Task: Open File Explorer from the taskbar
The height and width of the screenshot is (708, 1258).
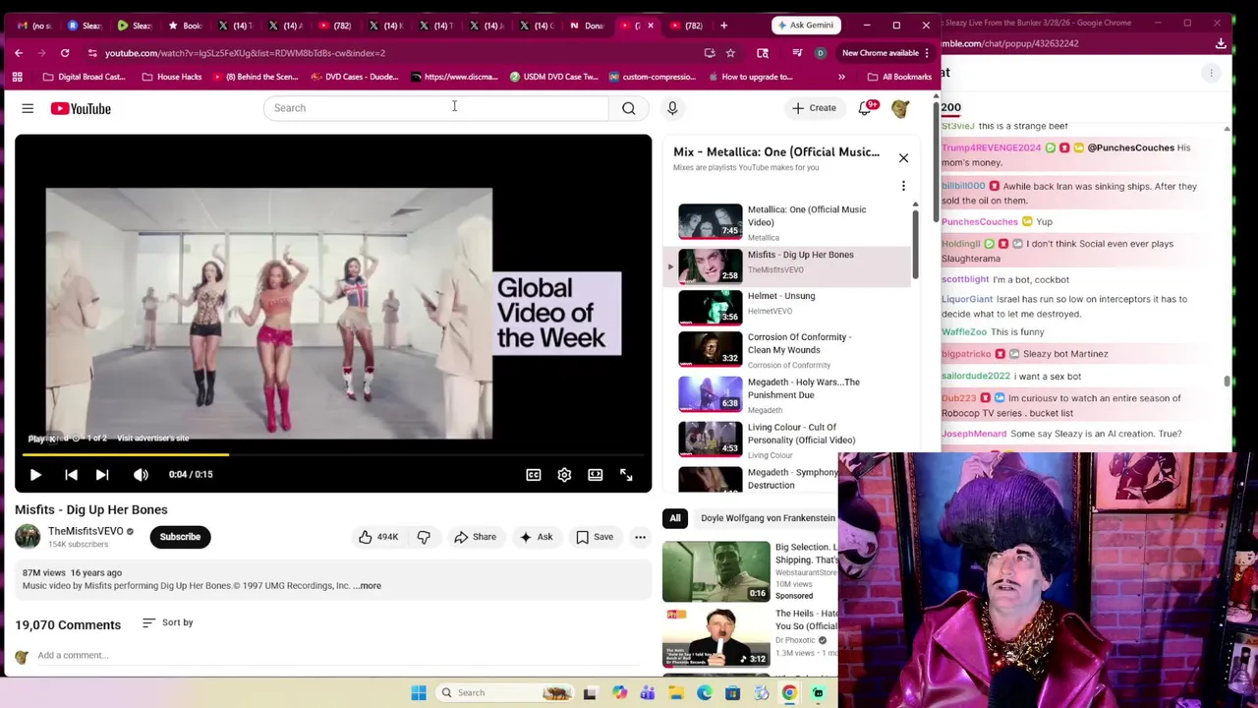Action: click(676, 693)
